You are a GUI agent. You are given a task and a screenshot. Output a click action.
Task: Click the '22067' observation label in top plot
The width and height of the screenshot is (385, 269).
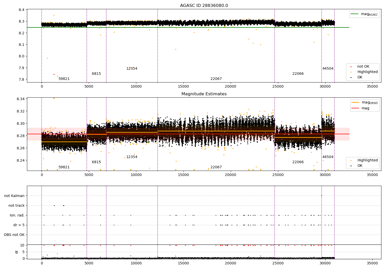pos(216,79)
